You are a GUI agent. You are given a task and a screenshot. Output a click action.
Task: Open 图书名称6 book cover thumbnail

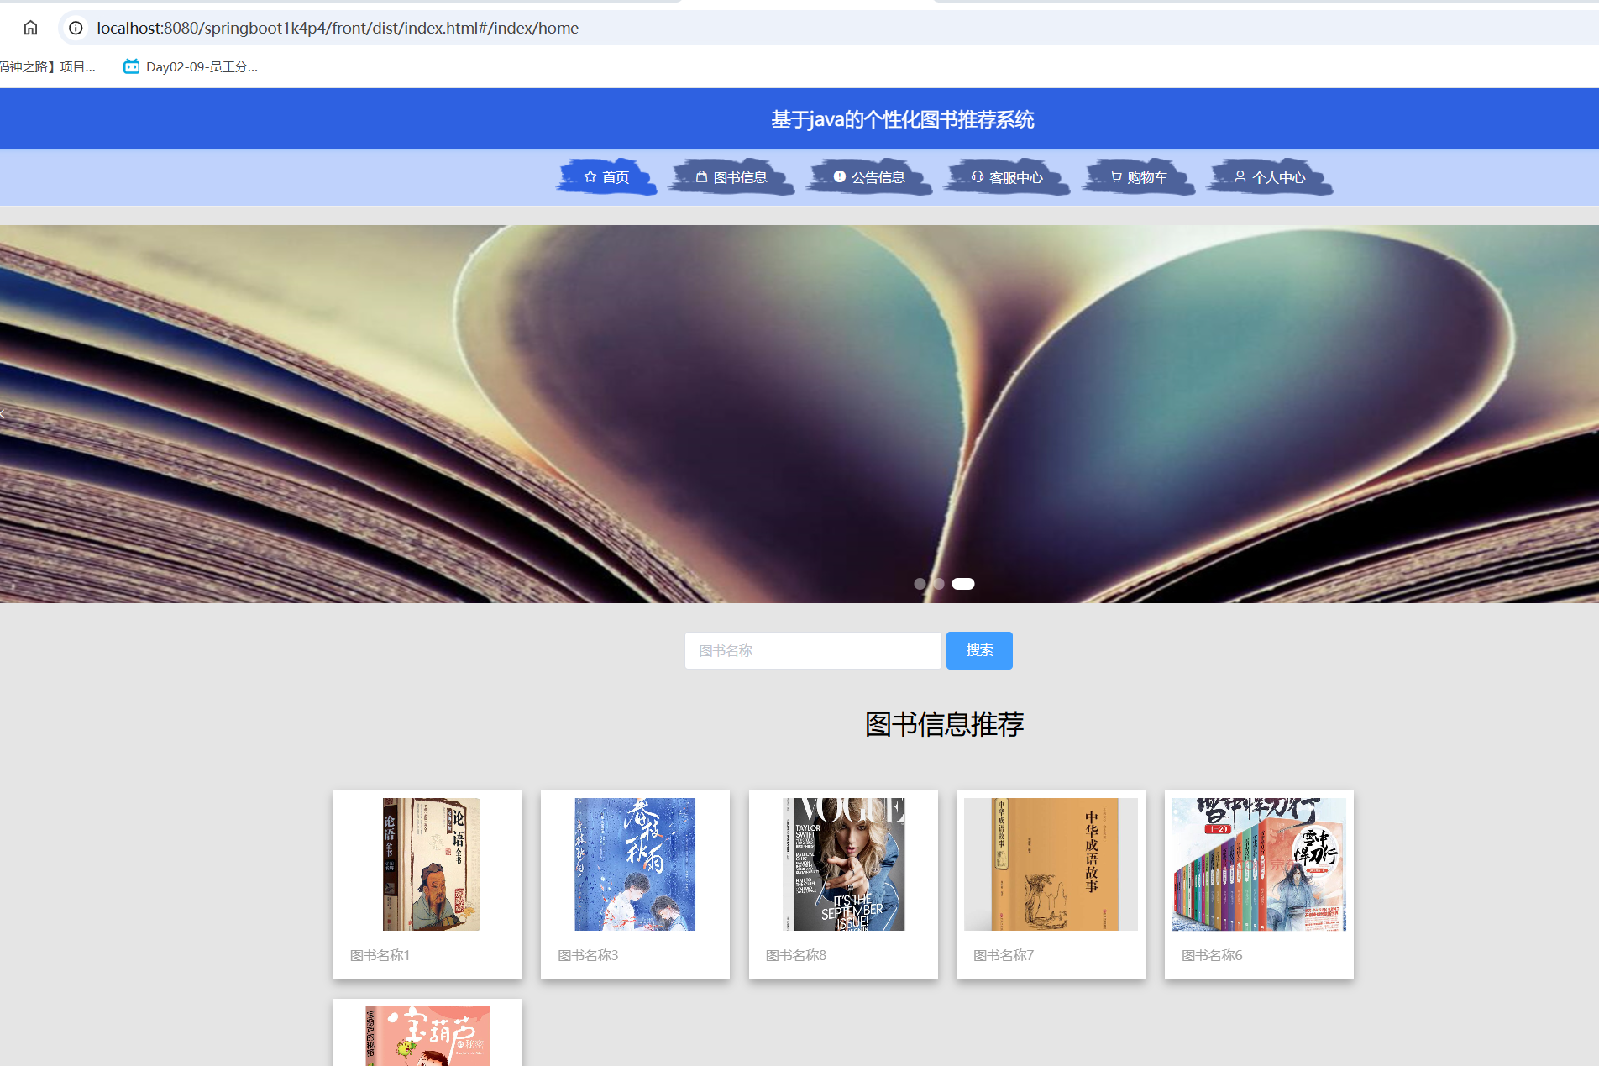point(1259,864)
